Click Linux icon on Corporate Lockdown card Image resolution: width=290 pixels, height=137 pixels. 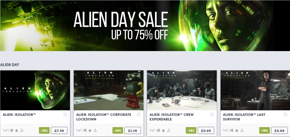95,130
